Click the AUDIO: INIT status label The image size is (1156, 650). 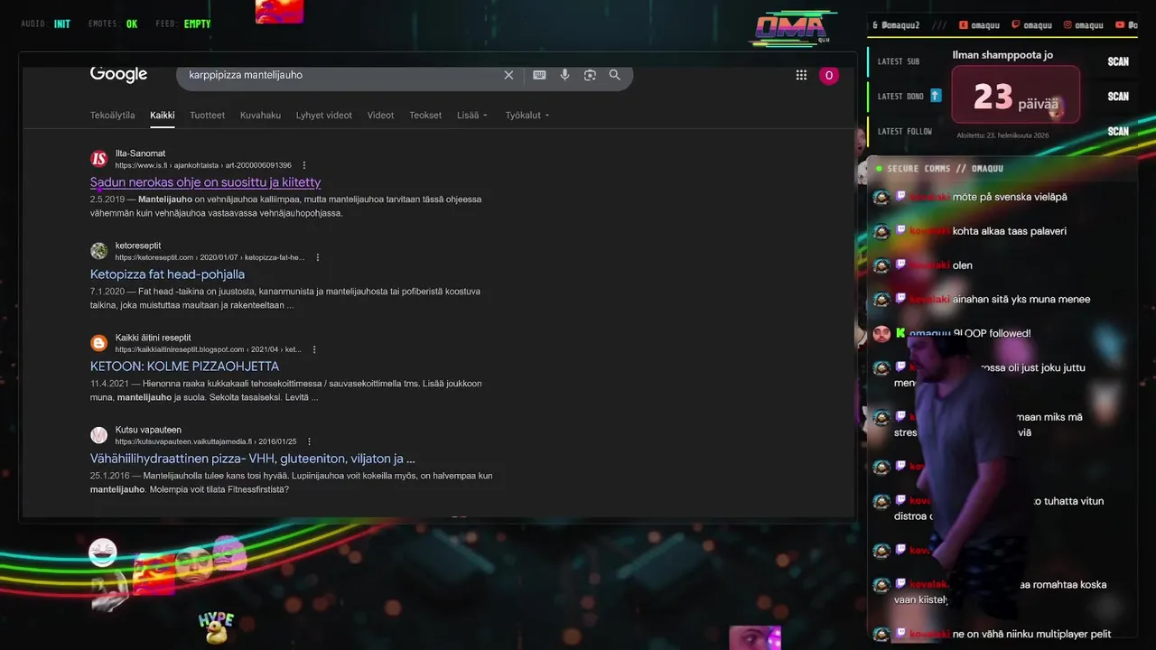pos(45,24)
